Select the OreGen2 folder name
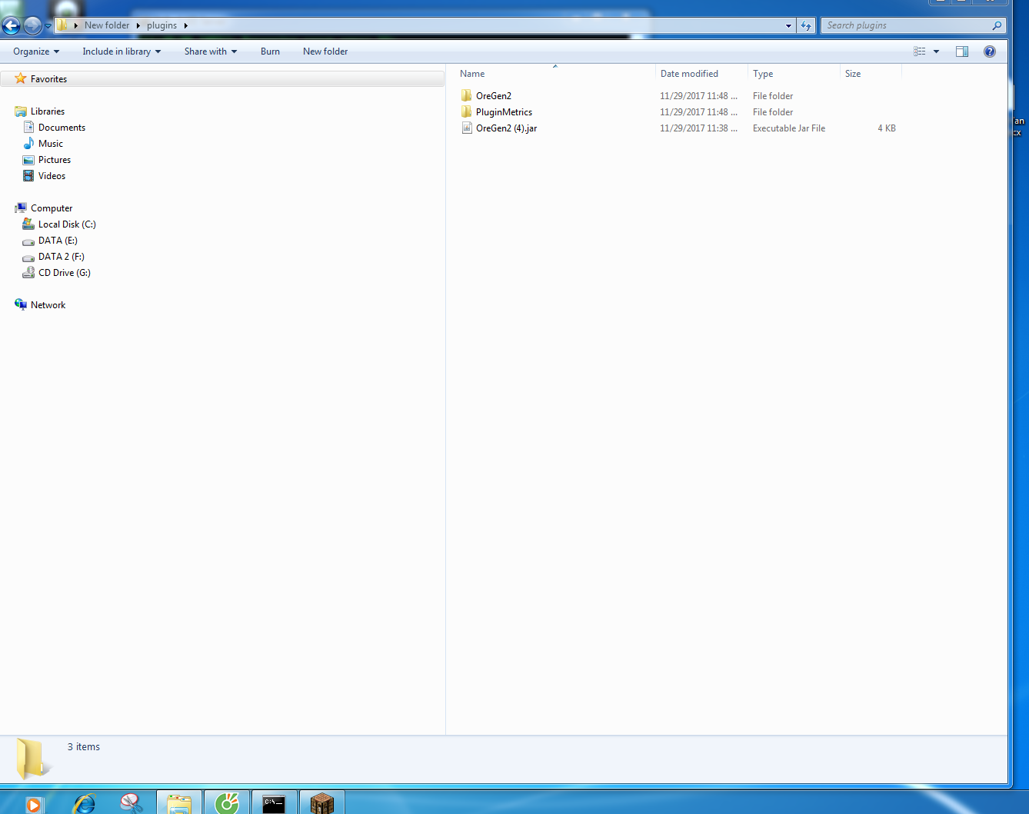The height and width of the screenshot is (814, 1029). pyautogui.click(x=494, y=96)
